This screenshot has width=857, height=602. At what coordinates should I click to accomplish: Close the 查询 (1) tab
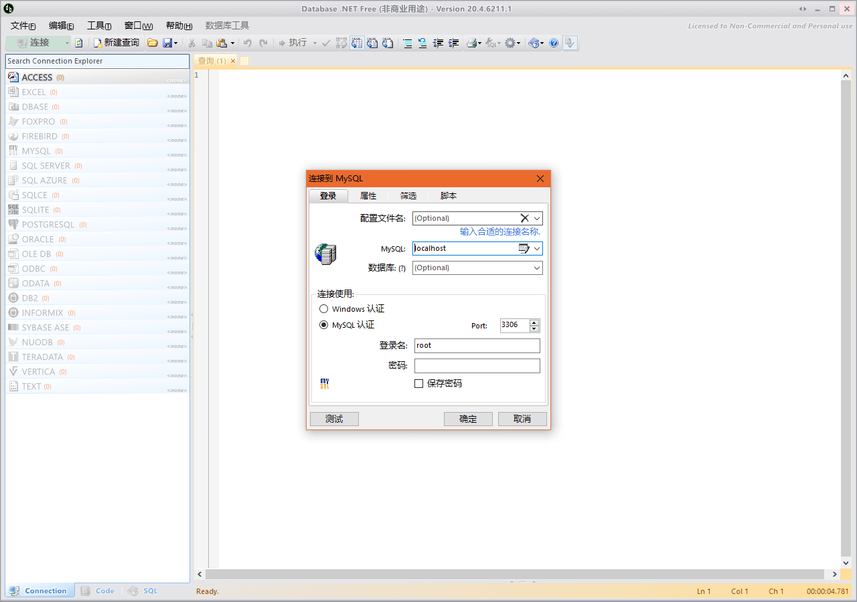tap(233, 61)
